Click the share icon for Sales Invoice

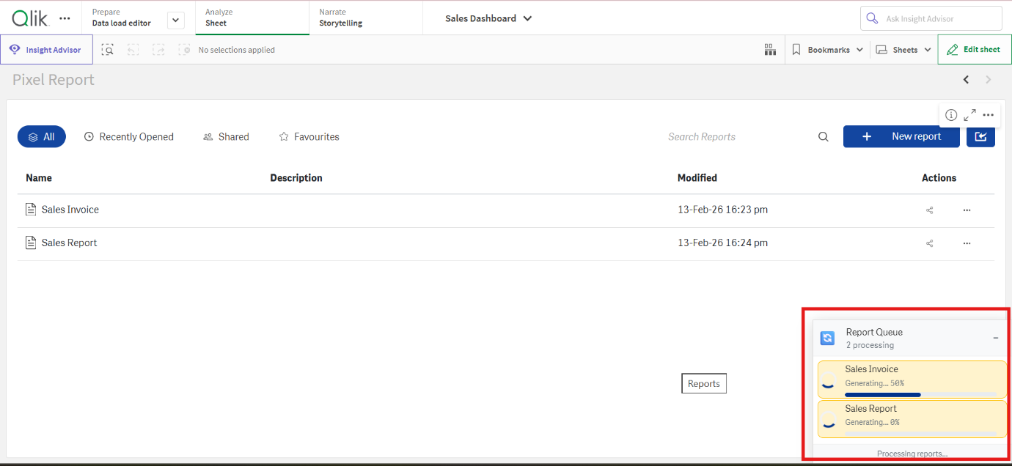point(929,210)
